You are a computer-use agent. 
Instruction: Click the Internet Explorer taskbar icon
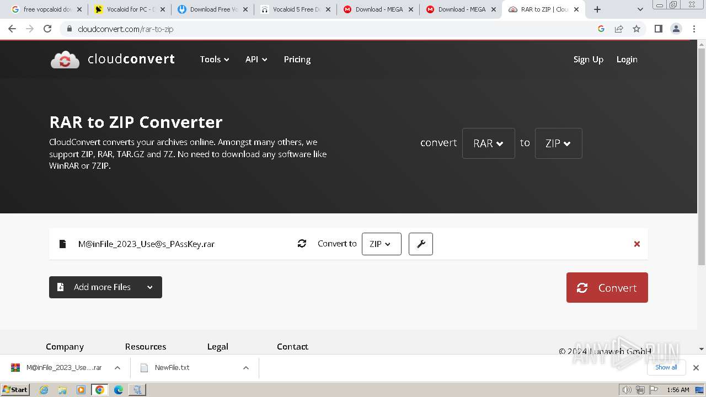point(44,390)
